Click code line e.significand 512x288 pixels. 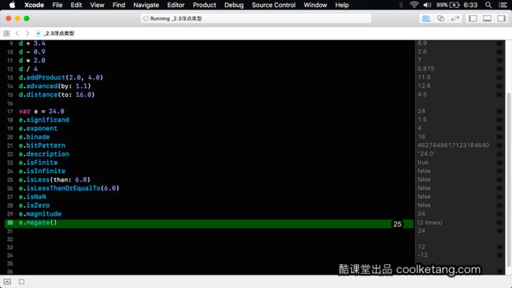[44, 120]
